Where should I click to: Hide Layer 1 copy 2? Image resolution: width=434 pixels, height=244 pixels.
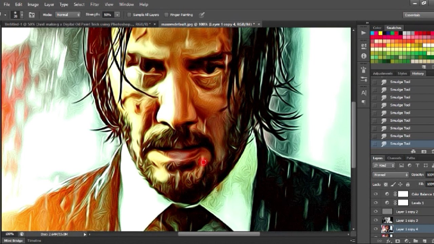376,211
